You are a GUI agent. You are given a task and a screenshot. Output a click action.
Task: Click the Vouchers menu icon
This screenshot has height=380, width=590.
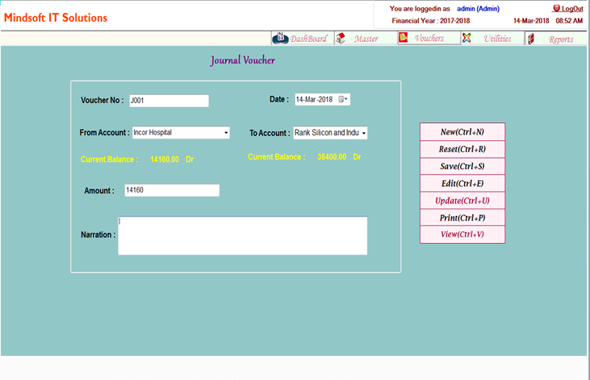tap(403, 38)
